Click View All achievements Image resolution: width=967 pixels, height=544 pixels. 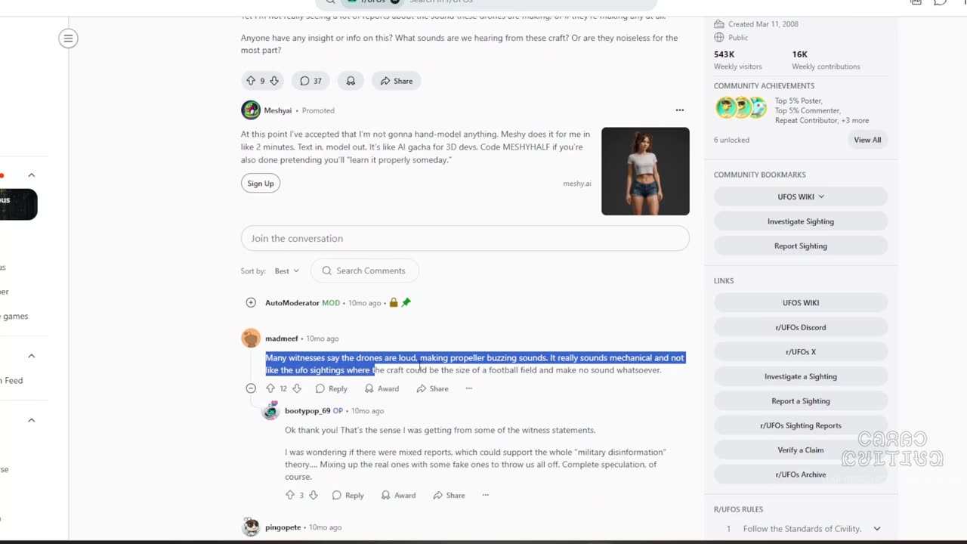867,140
